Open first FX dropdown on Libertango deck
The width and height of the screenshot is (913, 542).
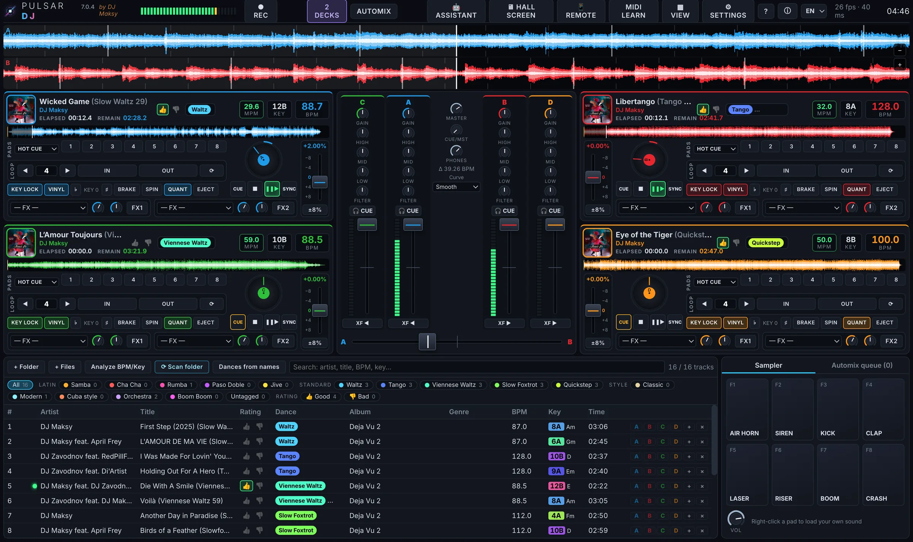coord(658,208)
